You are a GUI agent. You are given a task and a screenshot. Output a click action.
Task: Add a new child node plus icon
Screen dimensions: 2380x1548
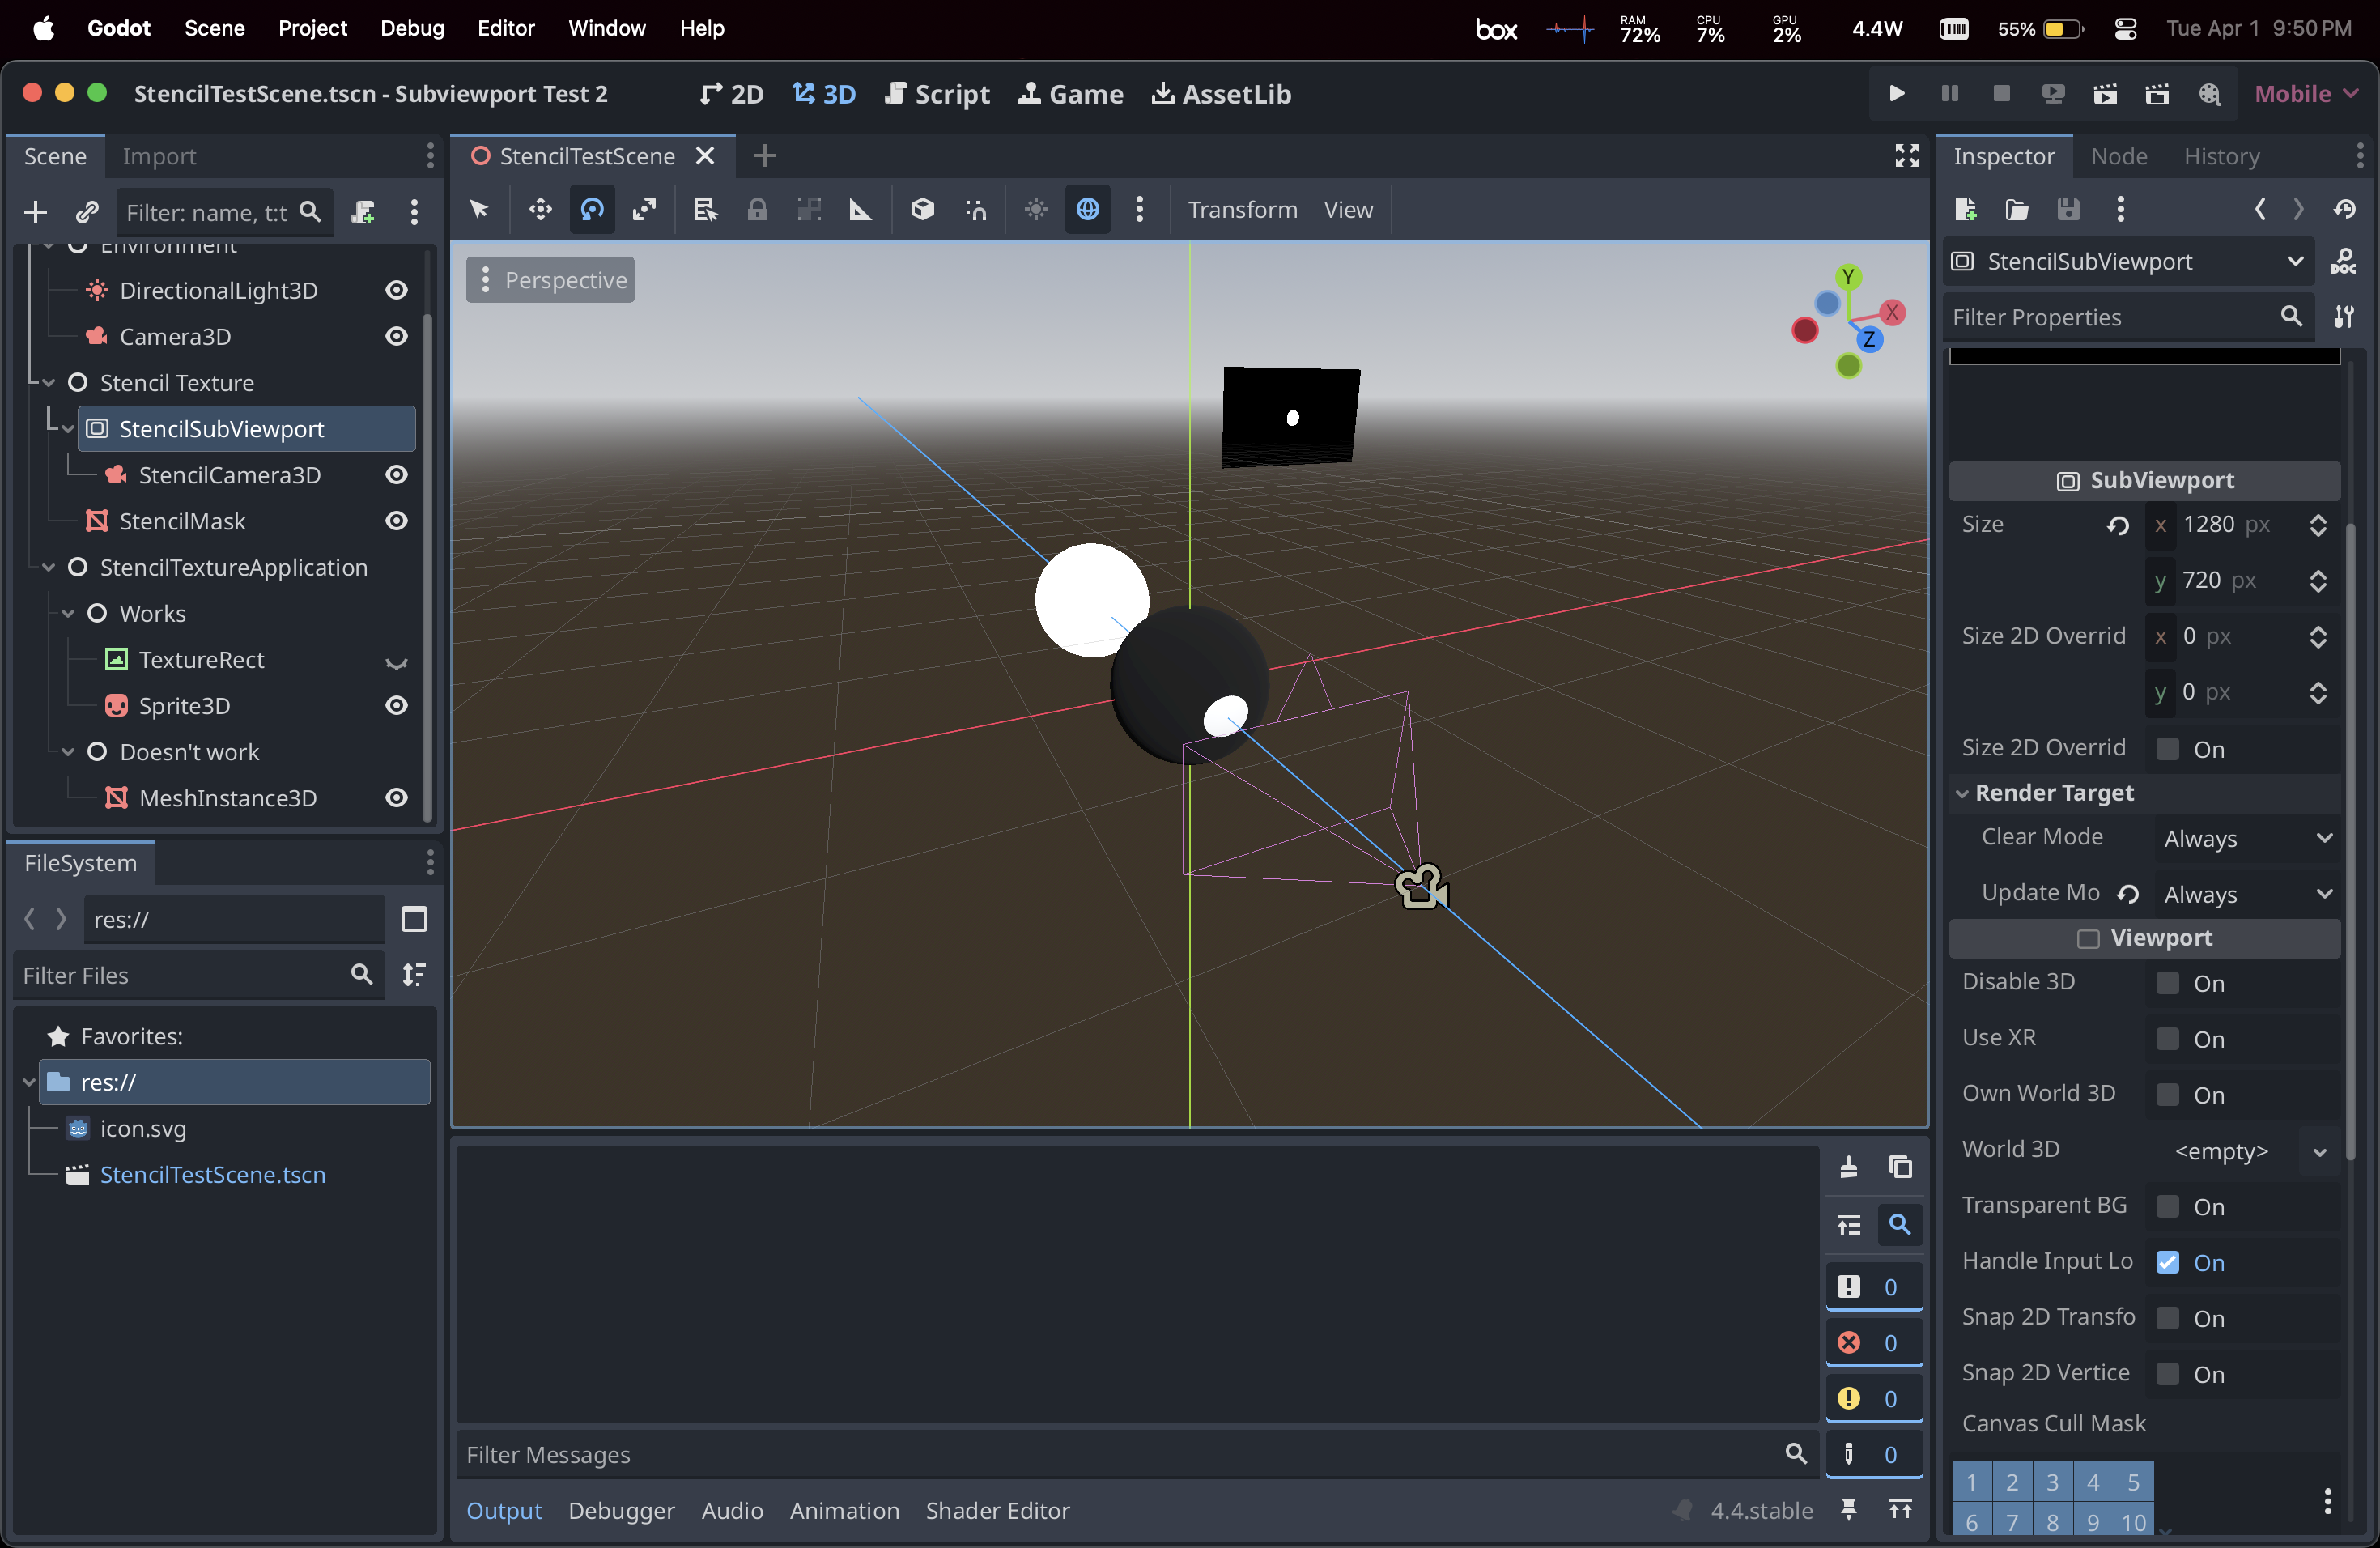pos(35,212)
